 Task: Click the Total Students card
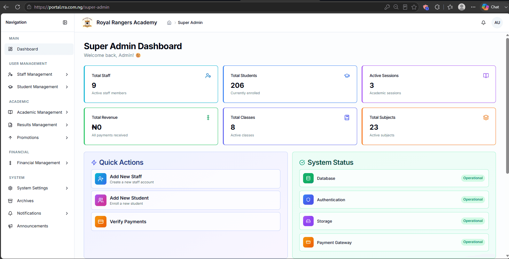pyautogui.click(x=290, y=84)
